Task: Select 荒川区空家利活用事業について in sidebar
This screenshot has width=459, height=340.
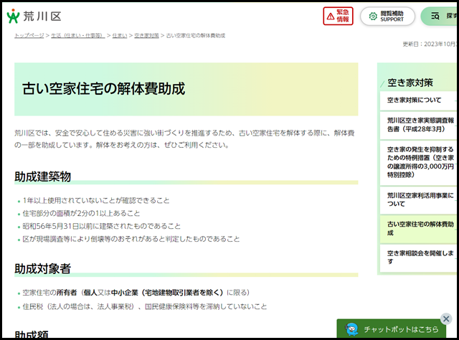Action: [x=420, y=199]
